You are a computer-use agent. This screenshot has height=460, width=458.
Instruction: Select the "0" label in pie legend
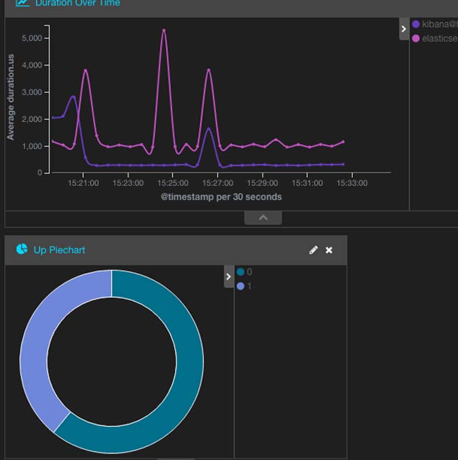point(249,272)
